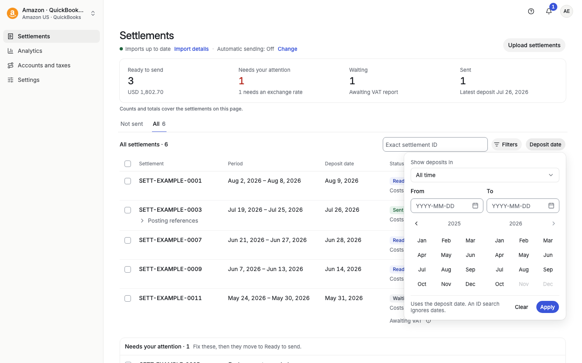Open Analytics in the sidebar
Image resolution: width=582 pixels, height=363 pixels.
coord(51,51)
